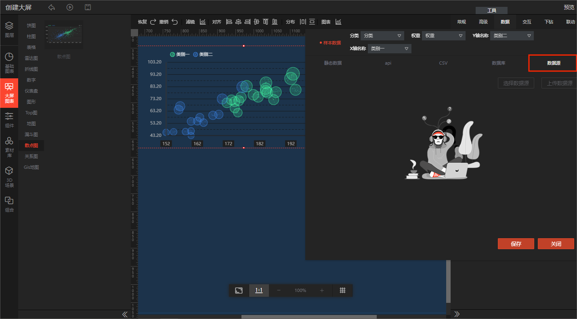Toggle the grid icon in zoom bar
Image resolution: width=577 pixels, height=319 pixels.
pyautogui.click(x=342, y=290)
